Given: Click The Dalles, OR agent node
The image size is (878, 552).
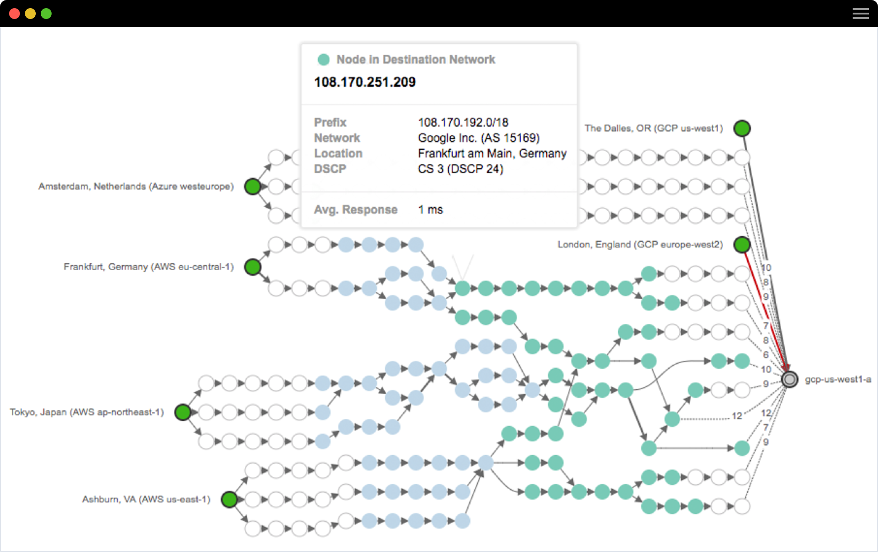Looking at the screenshot, I should click(x=742, y=128).
